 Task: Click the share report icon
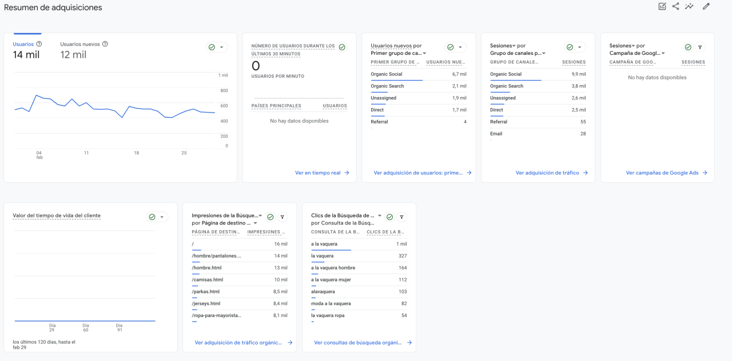(676, 6)
